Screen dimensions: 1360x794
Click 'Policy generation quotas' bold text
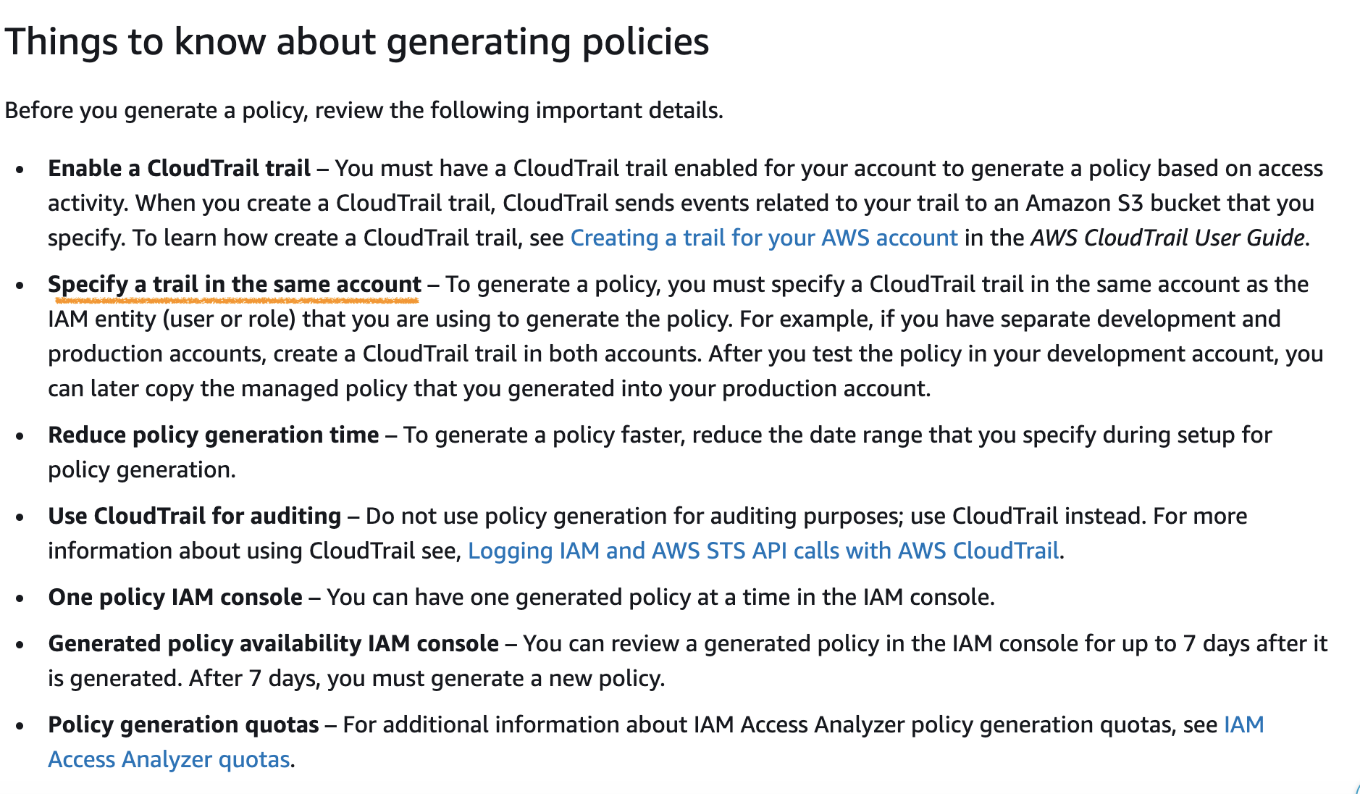184,725
